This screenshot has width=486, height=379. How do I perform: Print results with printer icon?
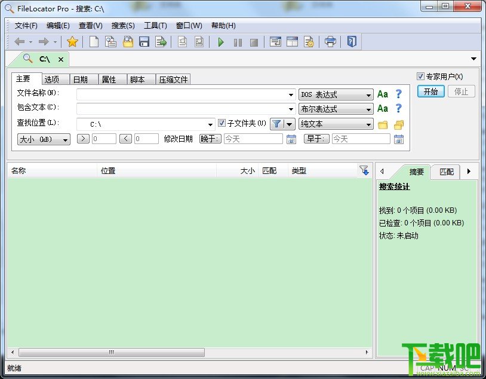click(330, 42)
